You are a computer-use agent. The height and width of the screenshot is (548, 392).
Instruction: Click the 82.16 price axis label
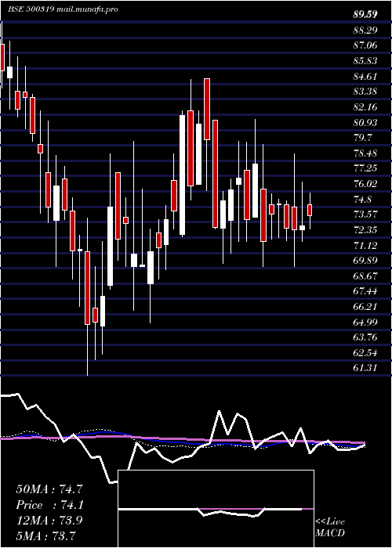(x=365, y=107)
